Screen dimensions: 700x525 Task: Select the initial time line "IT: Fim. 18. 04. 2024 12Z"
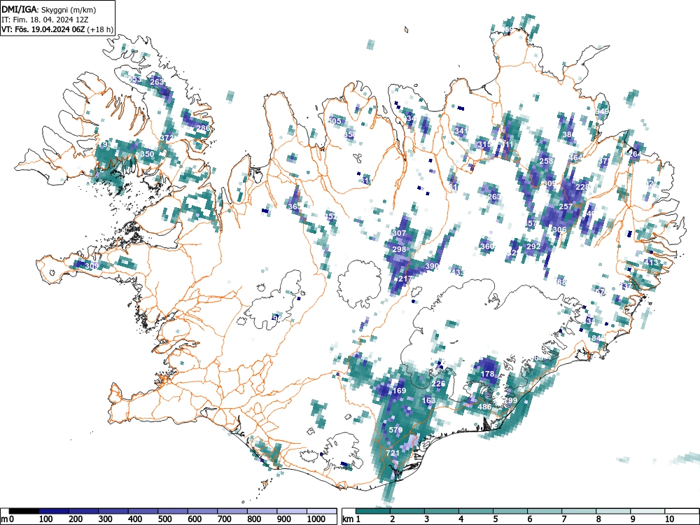45,20
